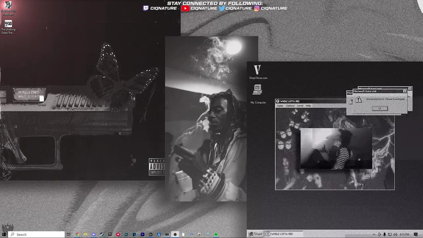
Task: Open the network status tray icon
Action: pyautogui.click(x=390, y=234)
